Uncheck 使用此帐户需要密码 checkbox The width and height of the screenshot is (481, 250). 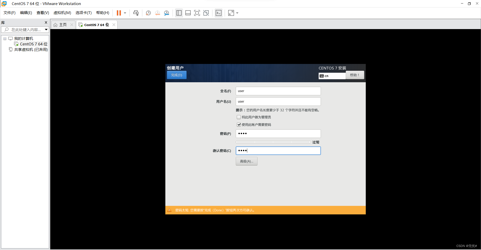tap(239, 125)
